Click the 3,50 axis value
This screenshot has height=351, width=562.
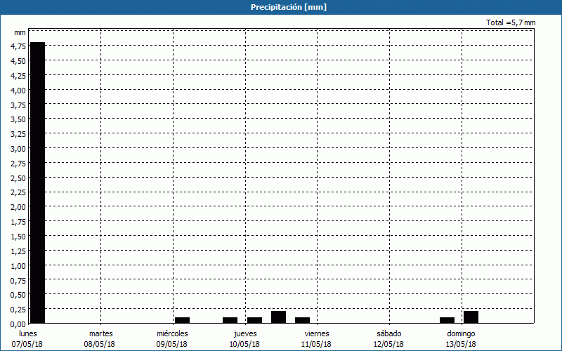[18, 119]
